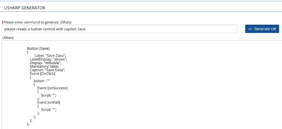Image resolution: width=282 pixels, height=129 pixels.
Task: Click the Event [OnClick] line
Action: tap(42, 74)
